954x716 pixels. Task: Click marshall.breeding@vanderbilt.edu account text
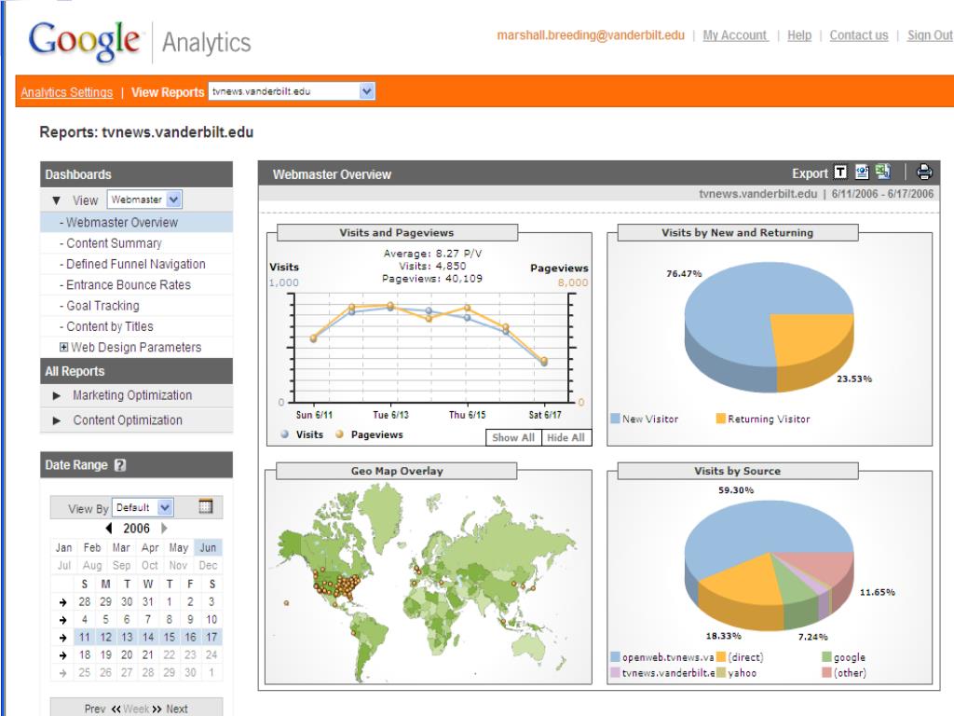click(591, 35)
